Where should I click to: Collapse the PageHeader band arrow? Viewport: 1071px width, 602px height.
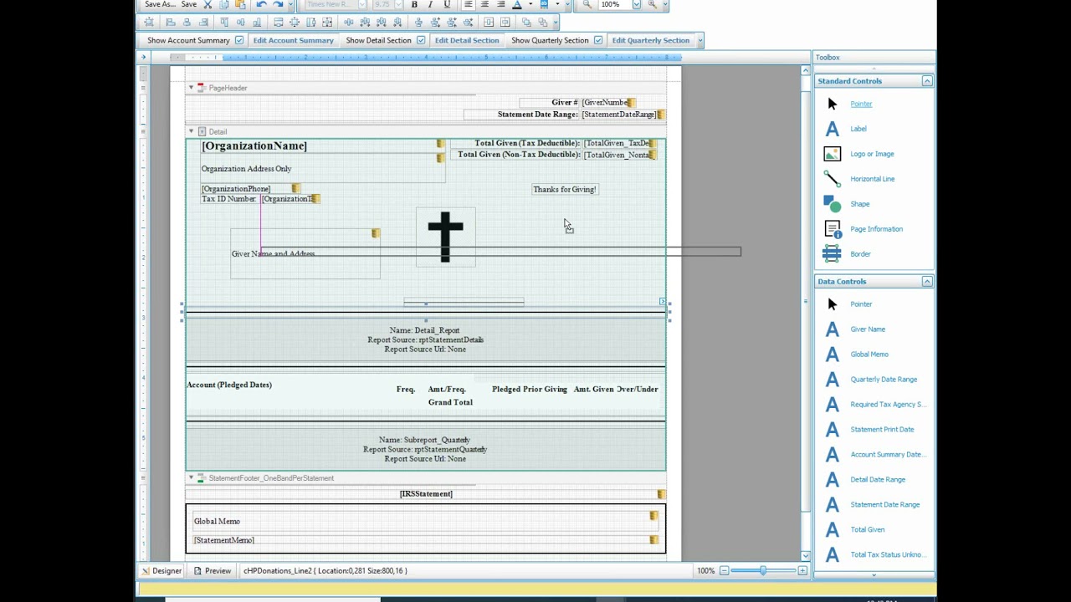pos(191,88)
